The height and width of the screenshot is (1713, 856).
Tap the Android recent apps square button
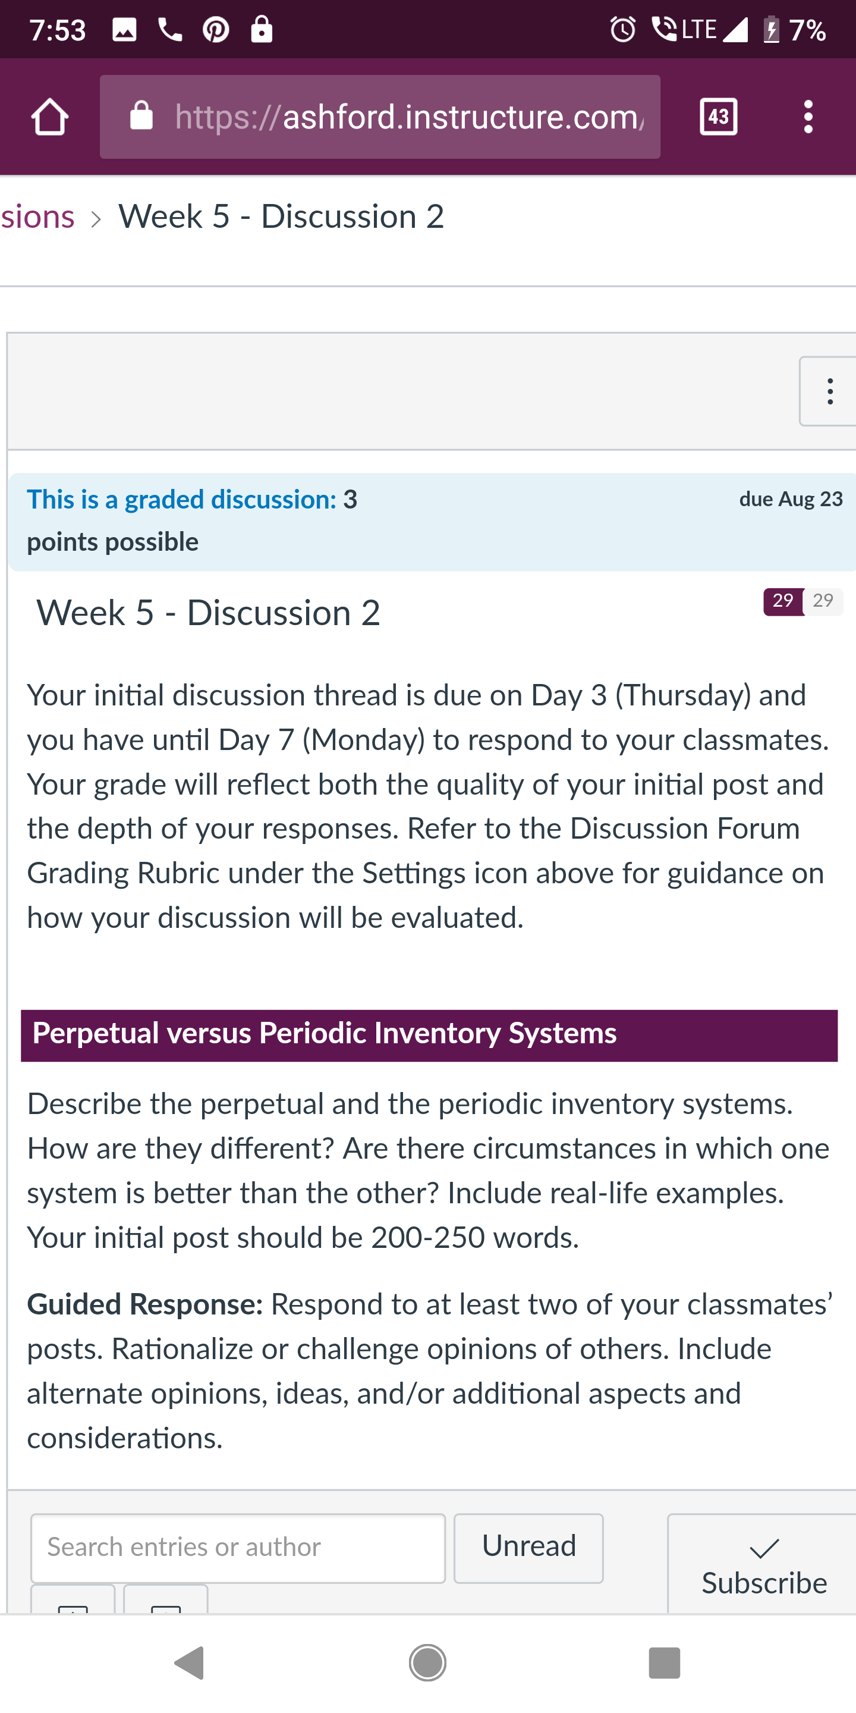coord(664,1663)
